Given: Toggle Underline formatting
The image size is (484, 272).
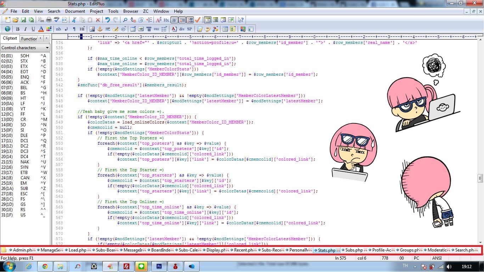Looking at the screenshot, I should coord(33,29).
